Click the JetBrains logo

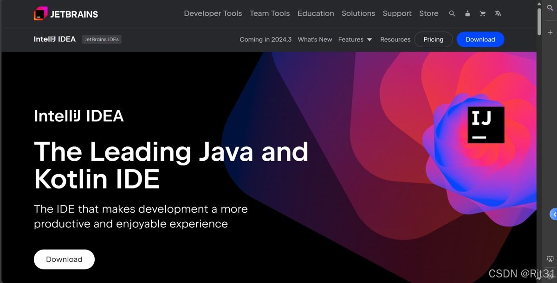(x=66, y=13)
